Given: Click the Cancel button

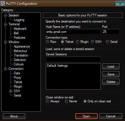Looking at the screenshot, I should [111, 116].
